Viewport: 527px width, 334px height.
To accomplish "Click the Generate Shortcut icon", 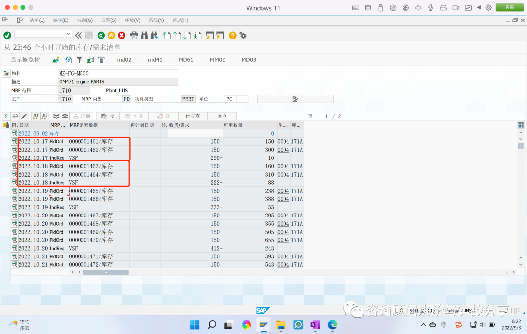I will coord(220,35).
